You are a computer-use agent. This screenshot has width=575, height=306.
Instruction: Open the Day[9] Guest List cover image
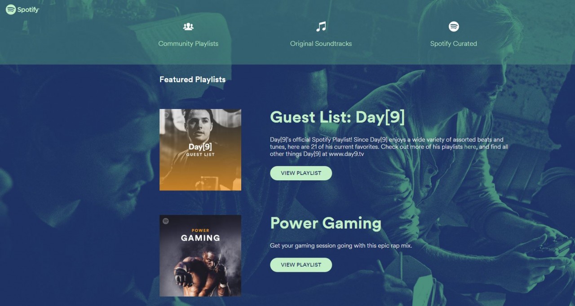[200, 150]
